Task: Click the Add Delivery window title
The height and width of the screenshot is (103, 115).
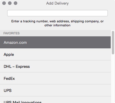Action: (57, 3)
